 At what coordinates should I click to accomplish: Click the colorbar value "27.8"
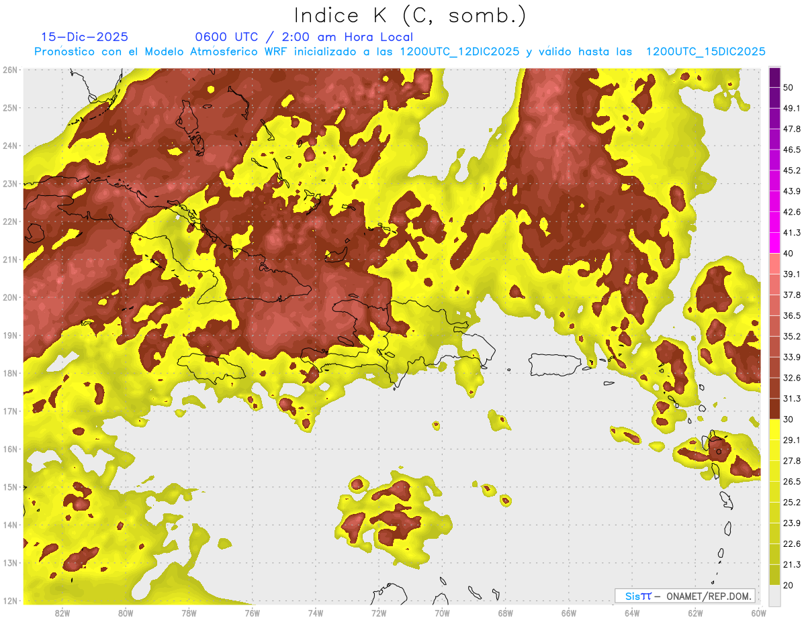click(x=792, y=461)
